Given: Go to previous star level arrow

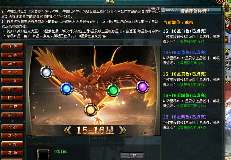Looking at the screenshot, I should click(x=68, y=131).
